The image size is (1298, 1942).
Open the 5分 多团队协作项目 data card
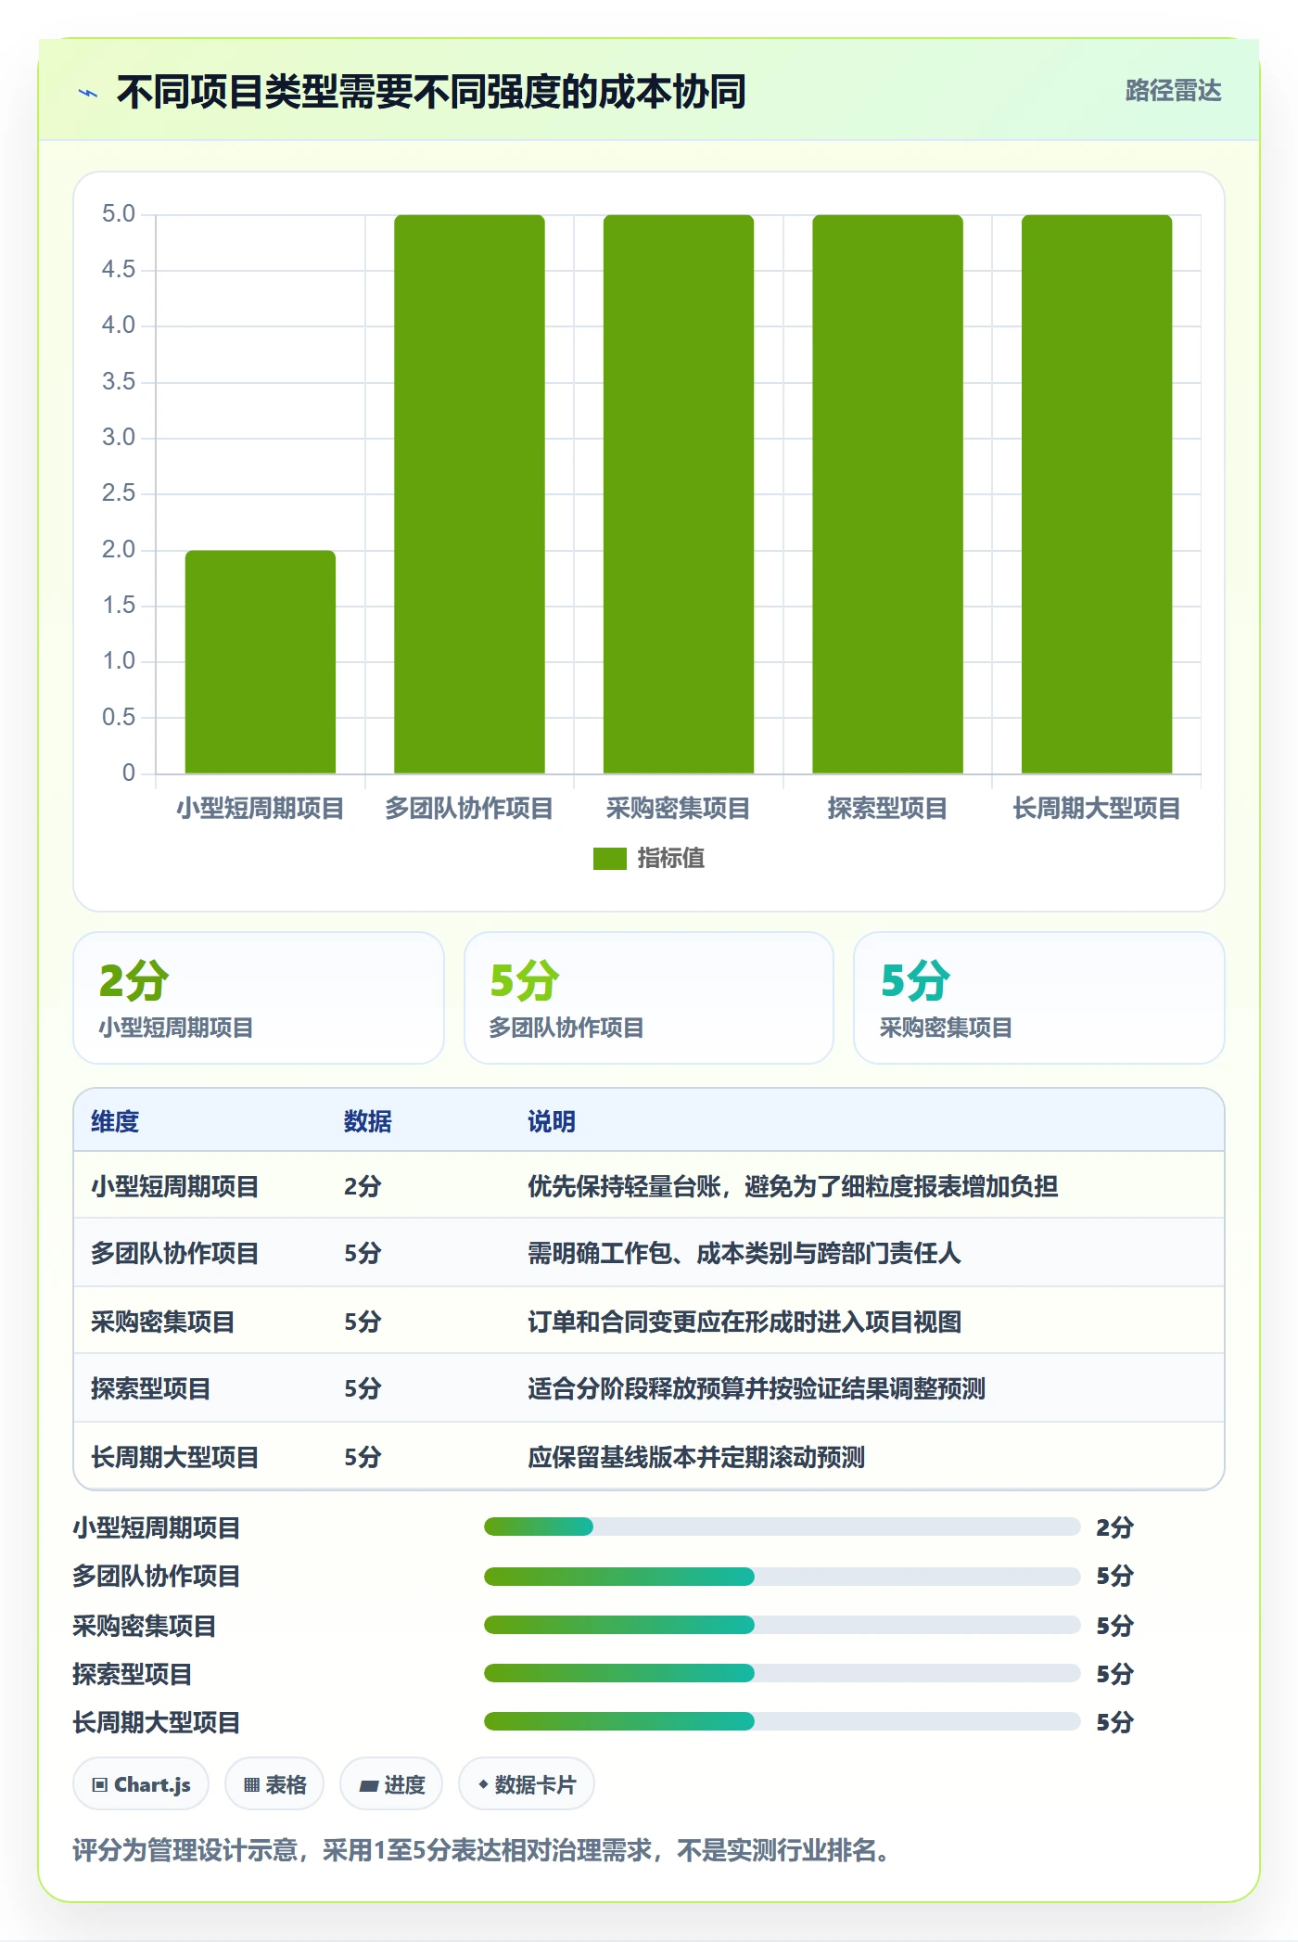tap(649, 998)
